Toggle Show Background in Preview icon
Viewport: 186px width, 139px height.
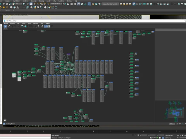pos(48,26)
